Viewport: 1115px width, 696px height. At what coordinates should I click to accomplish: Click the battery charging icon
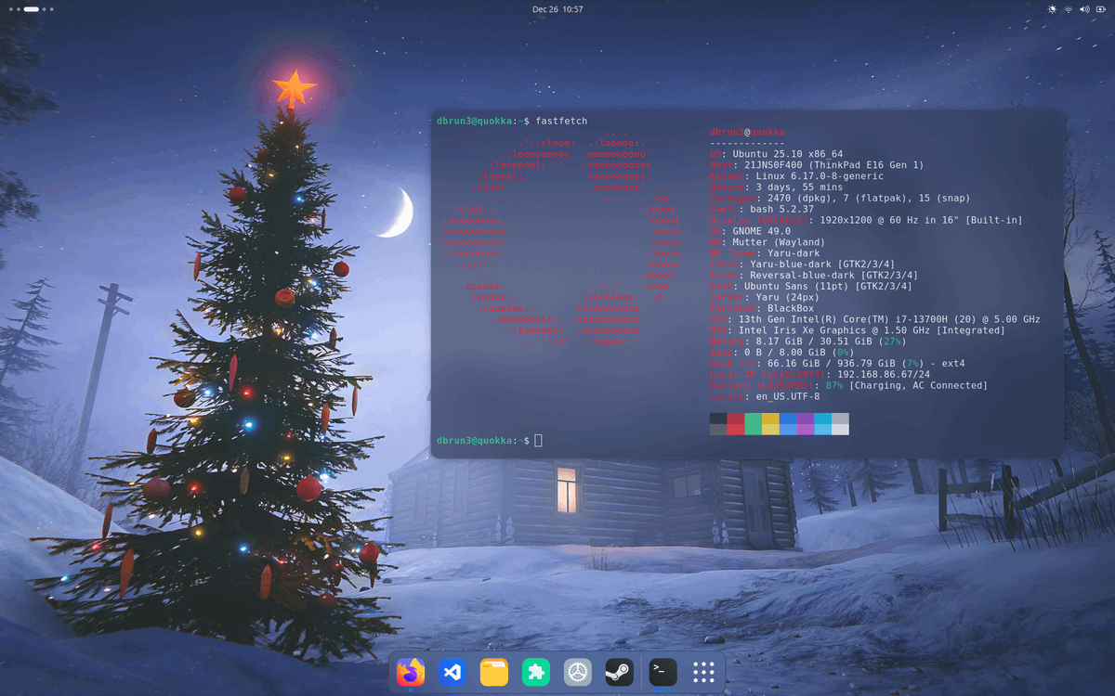[x=1101, y=9]
